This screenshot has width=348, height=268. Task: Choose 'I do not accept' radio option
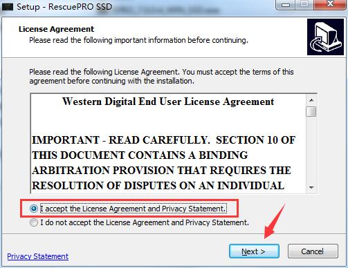34,222
